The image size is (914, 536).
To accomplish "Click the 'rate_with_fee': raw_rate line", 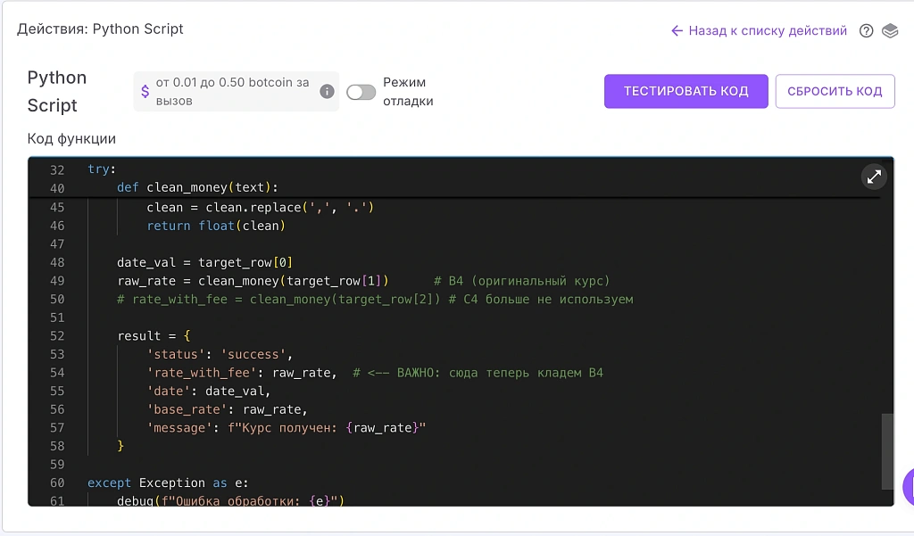I will click(242, 373).
